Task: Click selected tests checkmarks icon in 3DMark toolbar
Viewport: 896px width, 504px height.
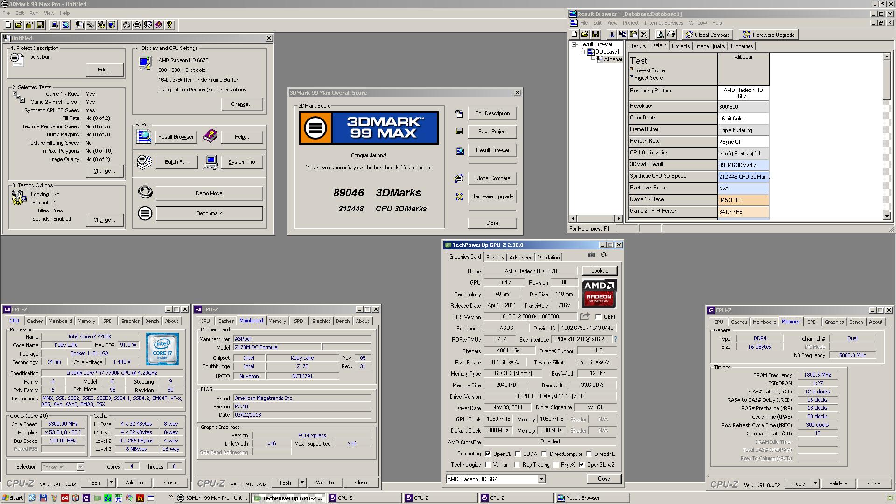Action: coord(91,25)
